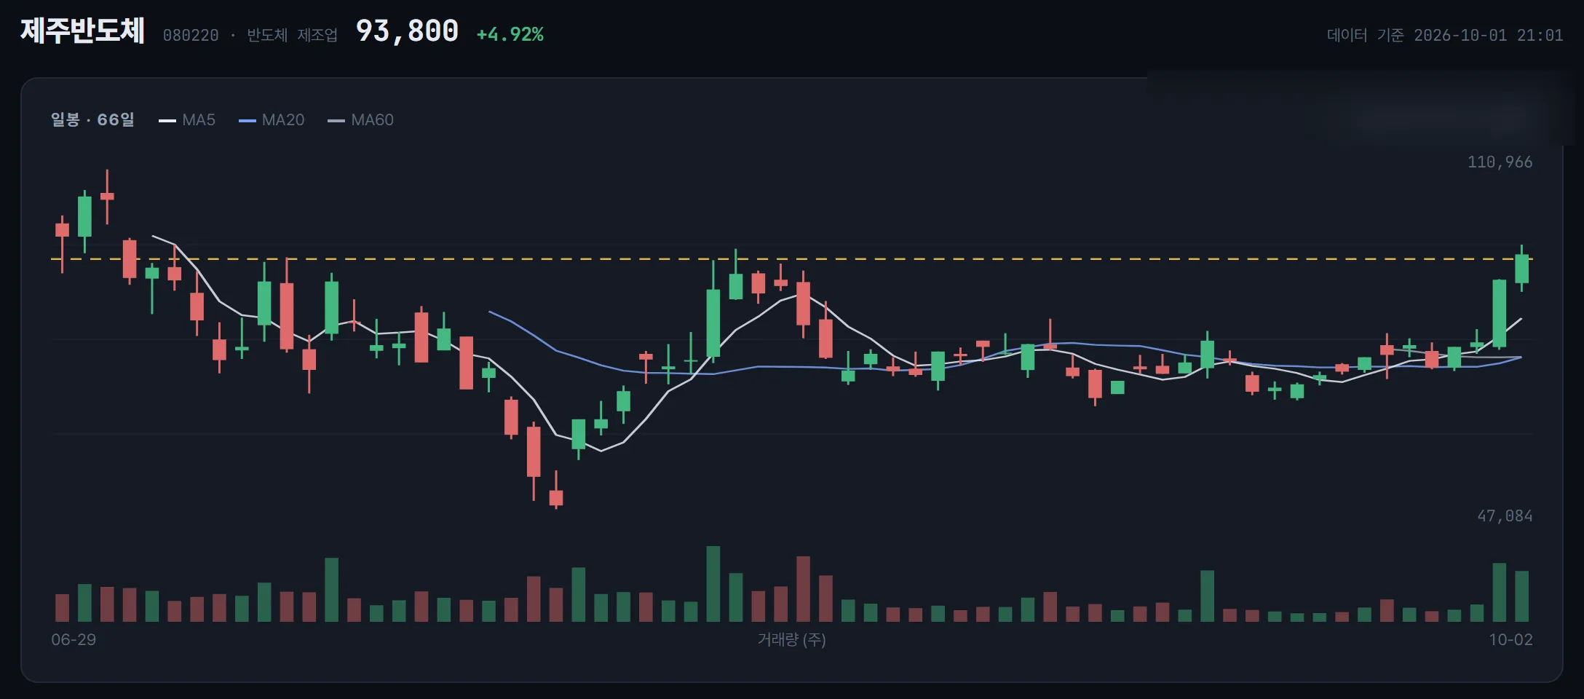Click the 93,800 current price
This screenshot has width=1584, height=699.
pos(407,31)
